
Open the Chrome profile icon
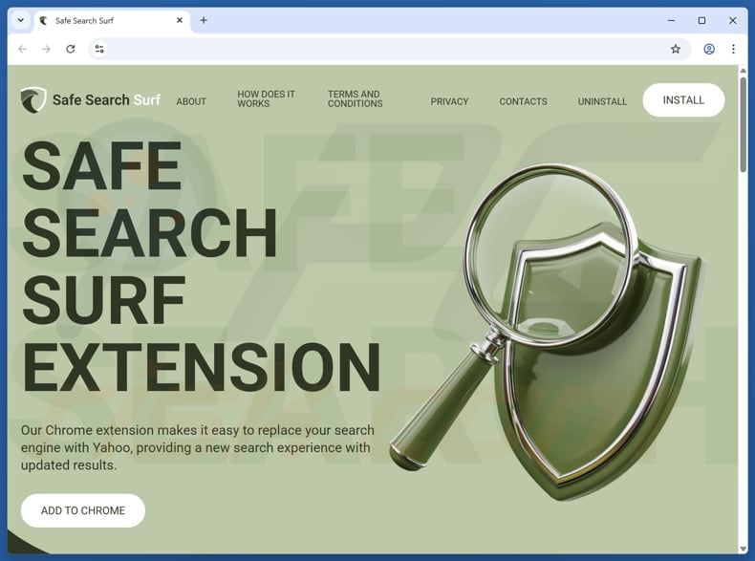click(709, 49)
